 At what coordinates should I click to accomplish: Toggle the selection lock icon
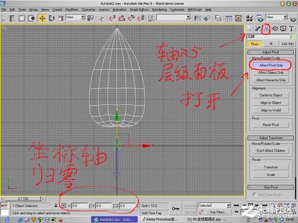click(x=56, y=206)
